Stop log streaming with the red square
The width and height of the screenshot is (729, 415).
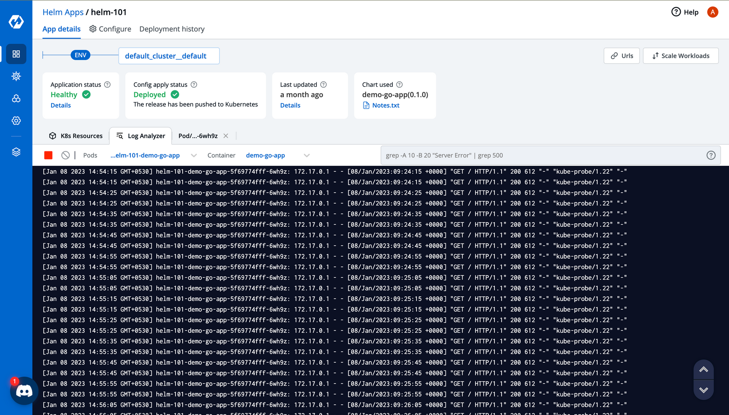pyautogui.click(x=48, y=155)
